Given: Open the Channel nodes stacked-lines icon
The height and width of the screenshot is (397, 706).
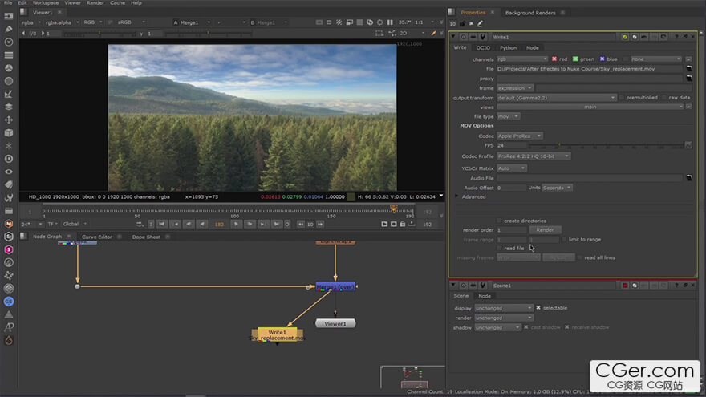Looking at the screenshot, I should [9, 55].
